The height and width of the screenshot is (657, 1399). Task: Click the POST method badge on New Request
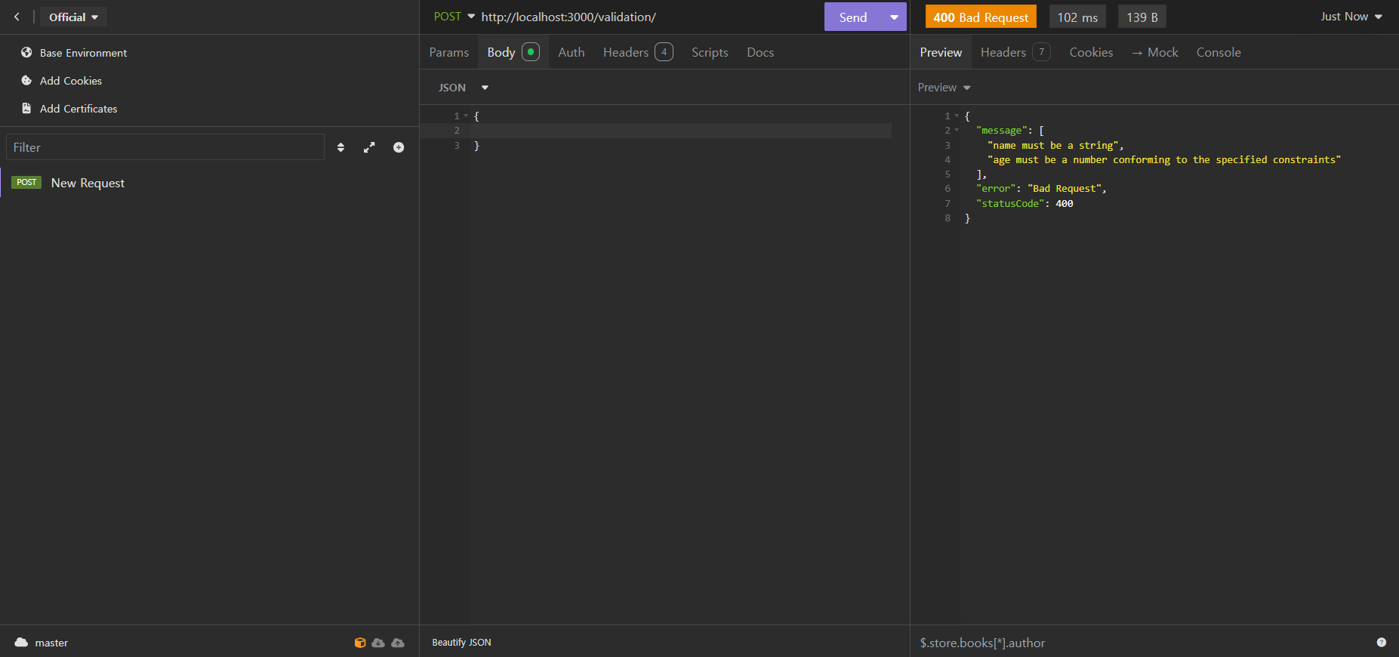(26, 182)
